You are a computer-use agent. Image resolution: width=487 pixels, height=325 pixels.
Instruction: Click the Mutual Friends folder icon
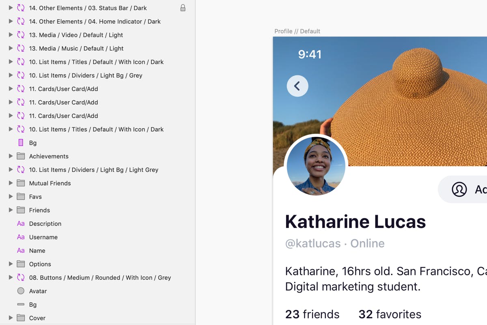21,183
